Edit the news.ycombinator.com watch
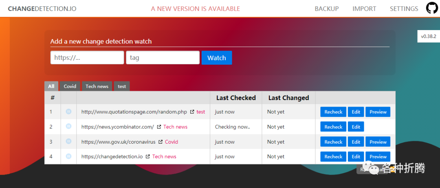The height and width of the screenshot is (188, 440). click(x=356, y=127)
